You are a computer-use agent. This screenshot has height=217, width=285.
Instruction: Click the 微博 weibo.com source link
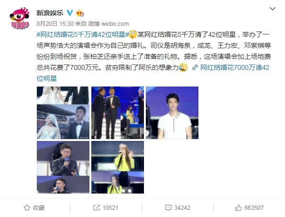coord(109,23)
